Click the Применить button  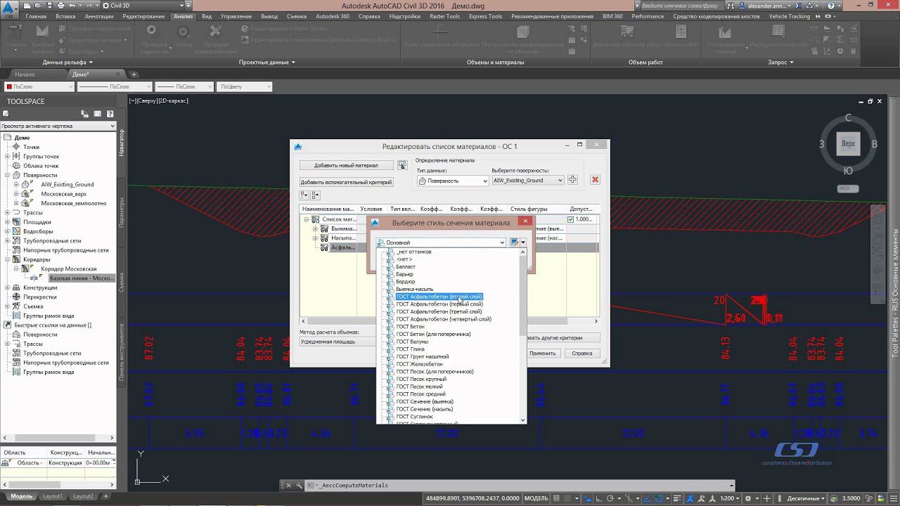pyautogui.click(x=542, y=353)
